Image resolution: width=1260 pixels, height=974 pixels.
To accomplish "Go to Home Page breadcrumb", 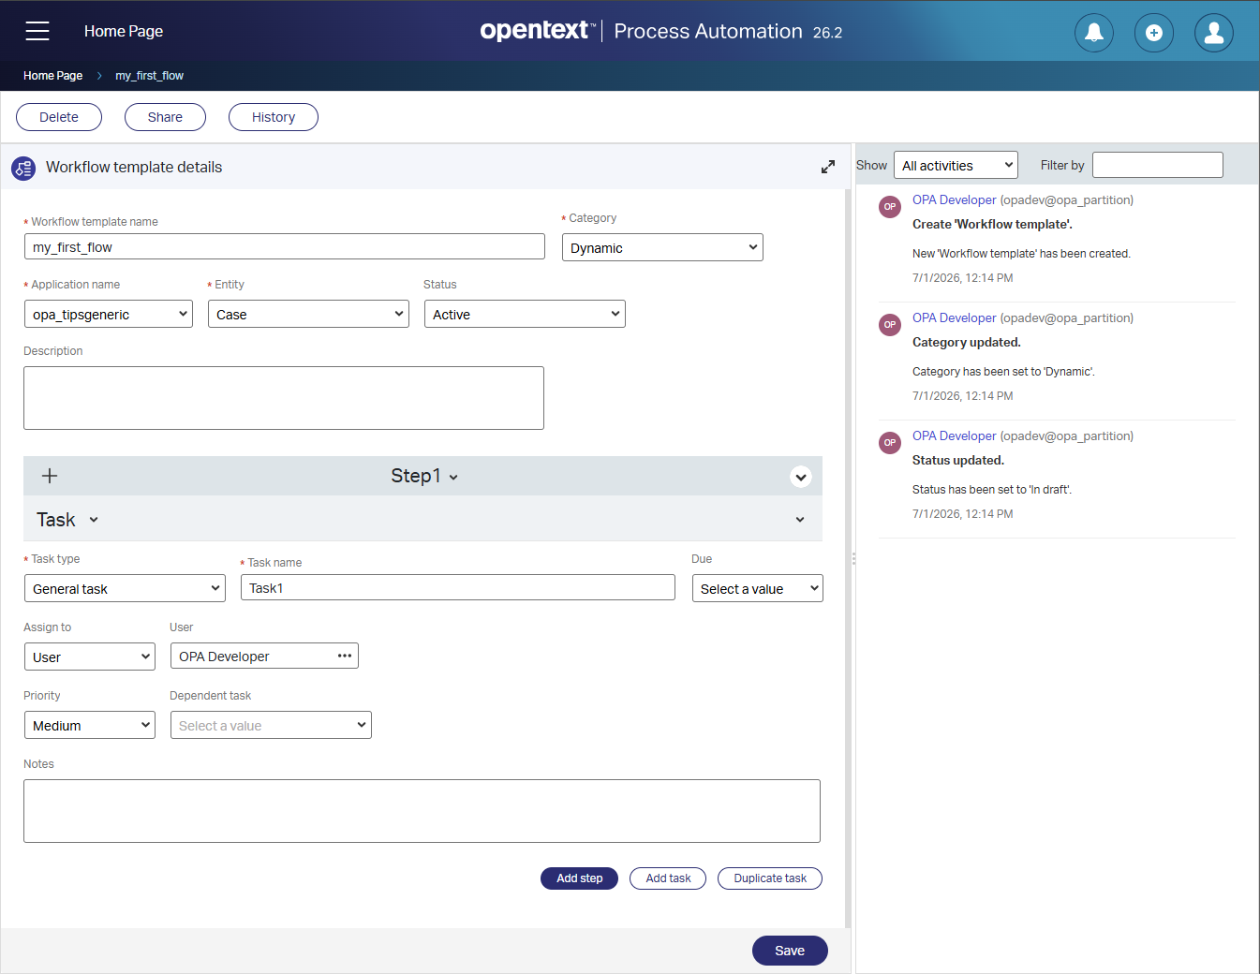I will [x=52, y=76].
